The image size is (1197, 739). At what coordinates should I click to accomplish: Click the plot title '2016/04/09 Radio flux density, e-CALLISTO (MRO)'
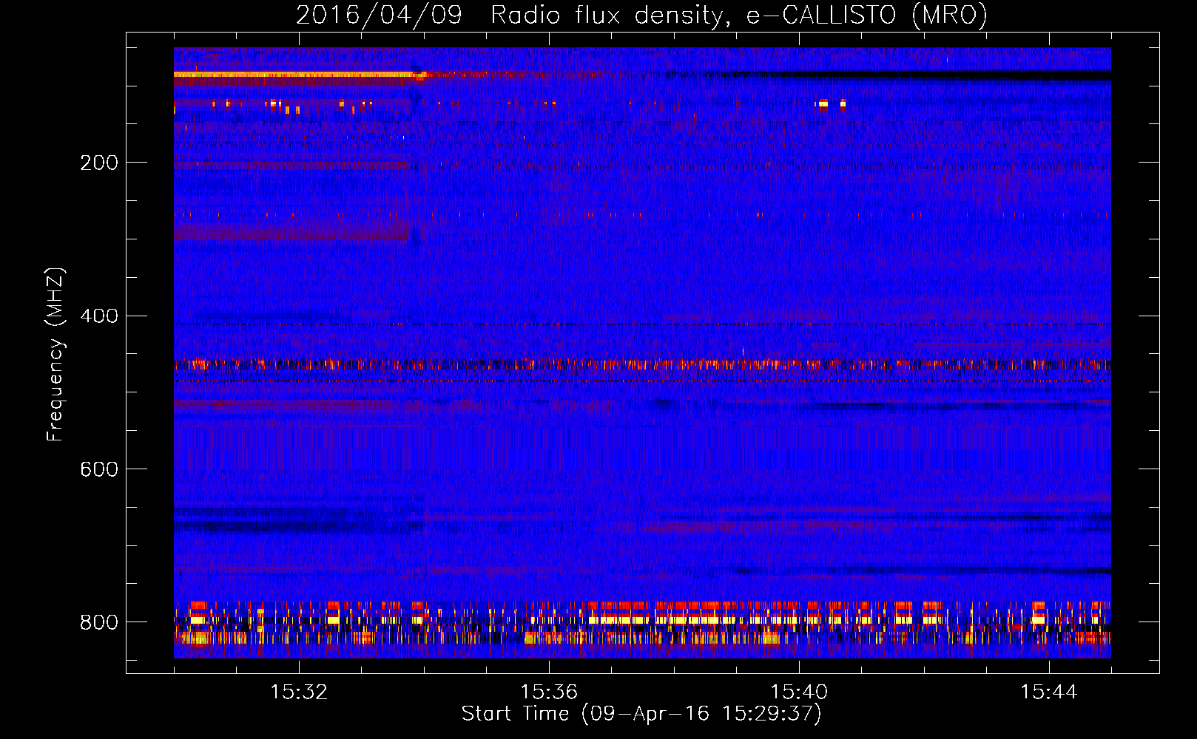point(641,15)
